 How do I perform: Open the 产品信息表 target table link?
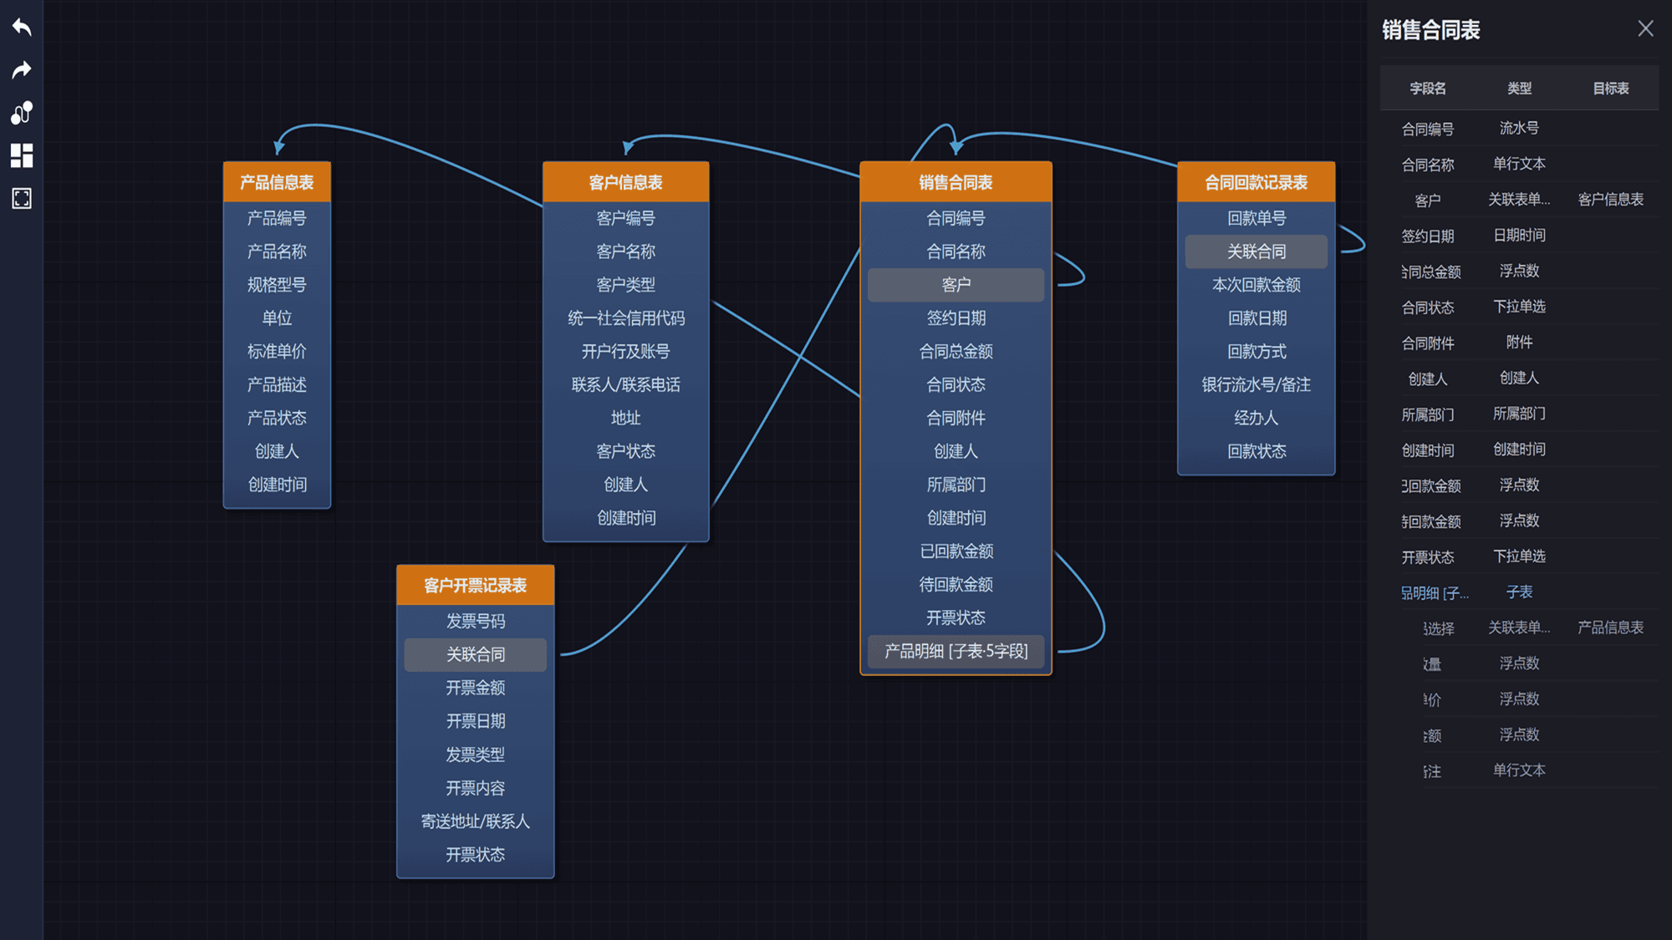(x=1610, y=628)
